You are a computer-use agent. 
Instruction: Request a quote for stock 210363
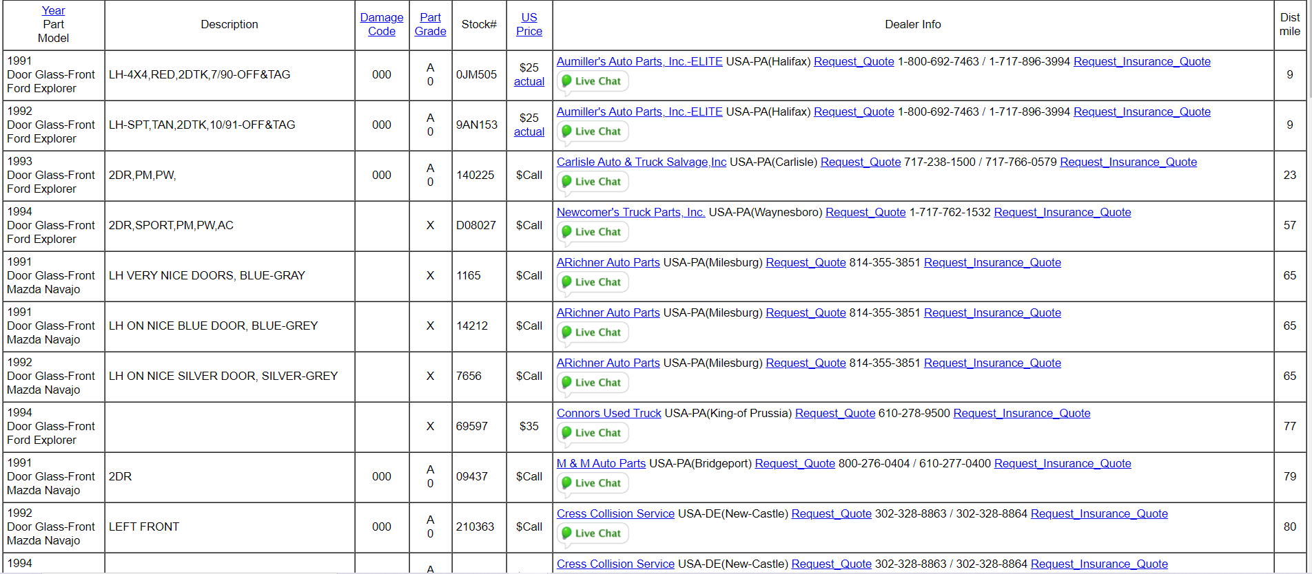pyautogui.click(x=832, y=513)
